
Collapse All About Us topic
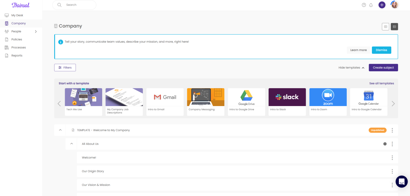pyautogui.click(x=71, y=144)
